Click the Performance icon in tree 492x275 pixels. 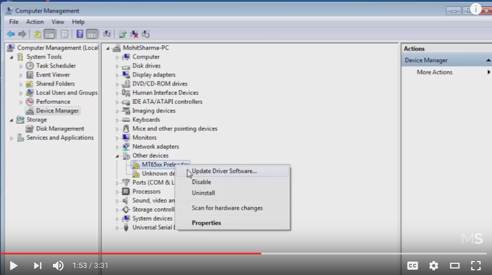(x=30, y=101)
